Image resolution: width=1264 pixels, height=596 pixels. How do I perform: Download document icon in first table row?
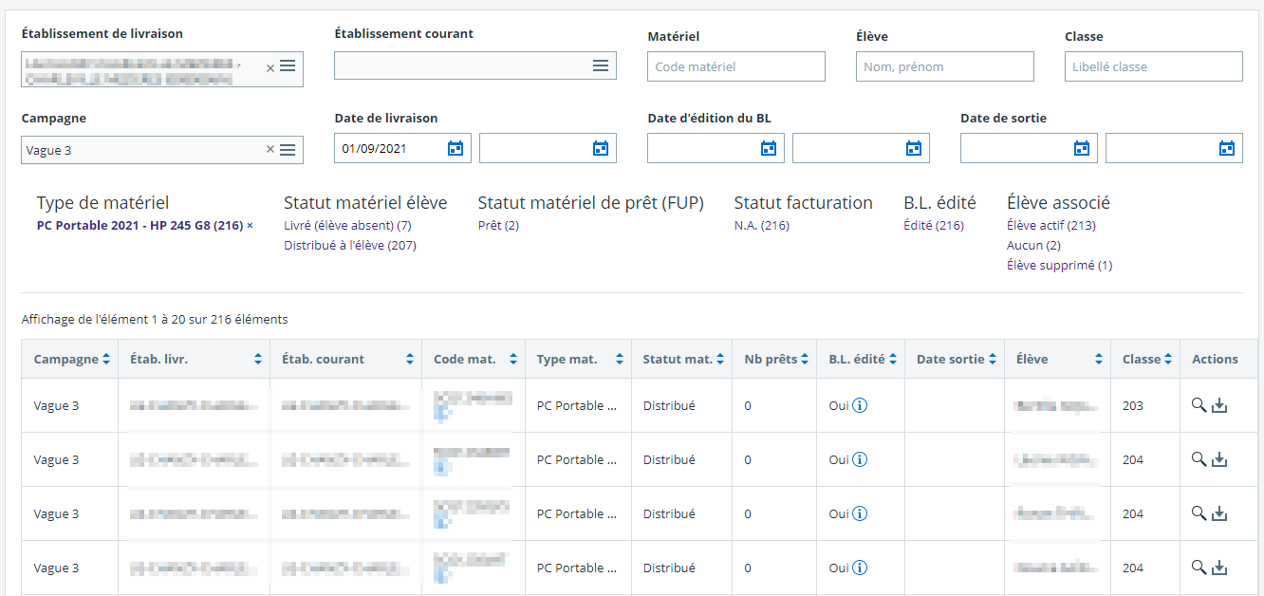coord(1220,406)
